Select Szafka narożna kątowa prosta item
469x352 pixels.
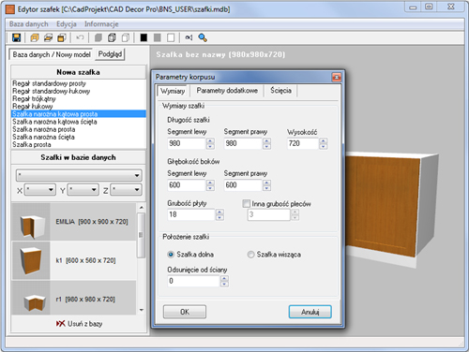click(79, 114)
